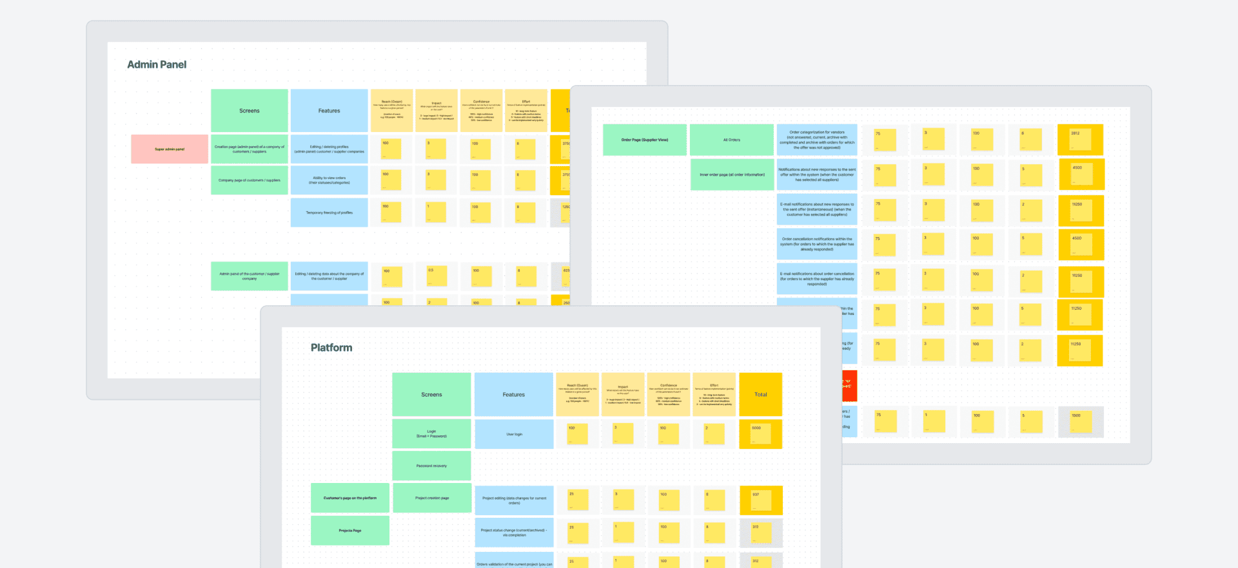The height and width of the screenshot is (568, 1238).
Task: Click the green "All Orders" card
Action: point(732,140)
